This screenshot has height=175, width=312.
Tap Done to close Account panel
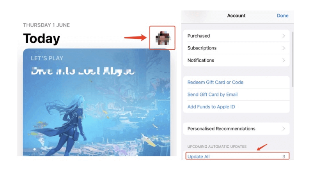[282, 16]
